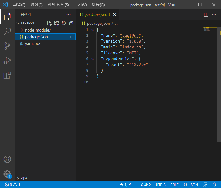Change file encoding UTF-8

(x=160, y=185)
